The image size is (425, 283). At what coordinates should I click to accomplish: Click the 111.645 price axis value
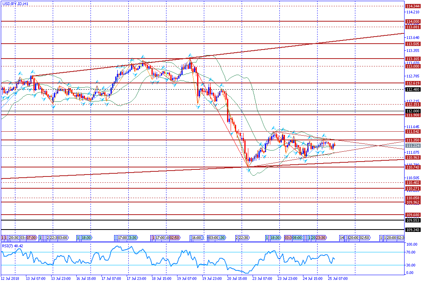412,127
